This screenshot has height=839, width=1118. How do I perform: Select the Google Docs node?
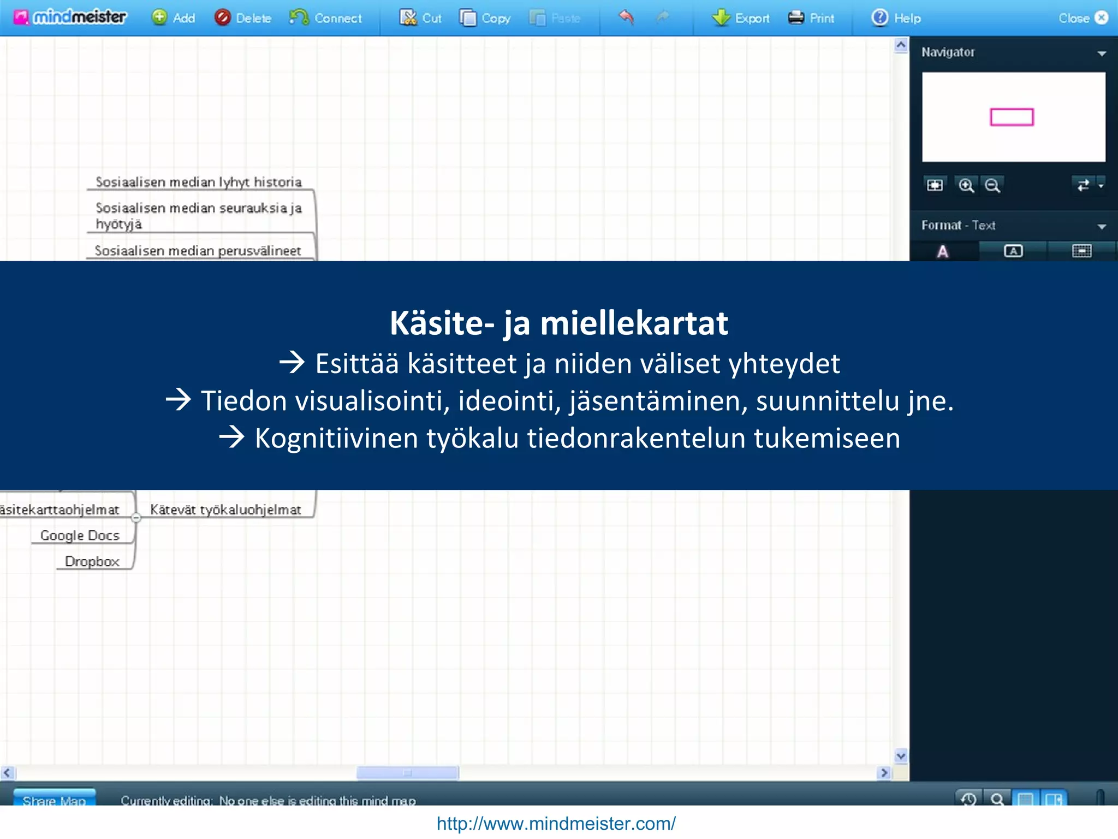pyautogui.click(x=80, y=535)
